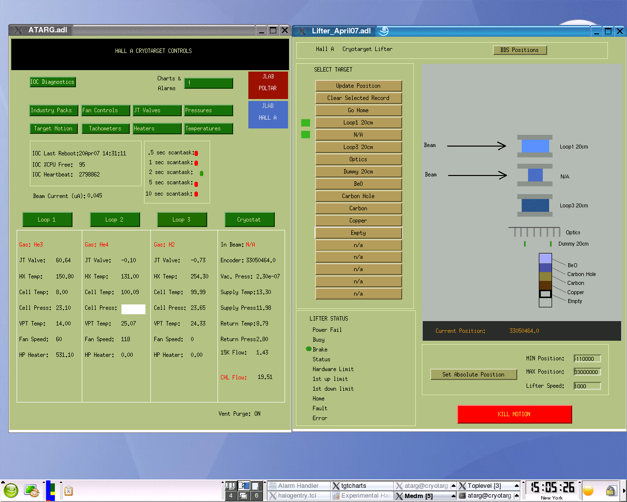The height and width of the screenshot is (502, 627).
Task: Open Fan Controls menu
Action: (106, 110)
